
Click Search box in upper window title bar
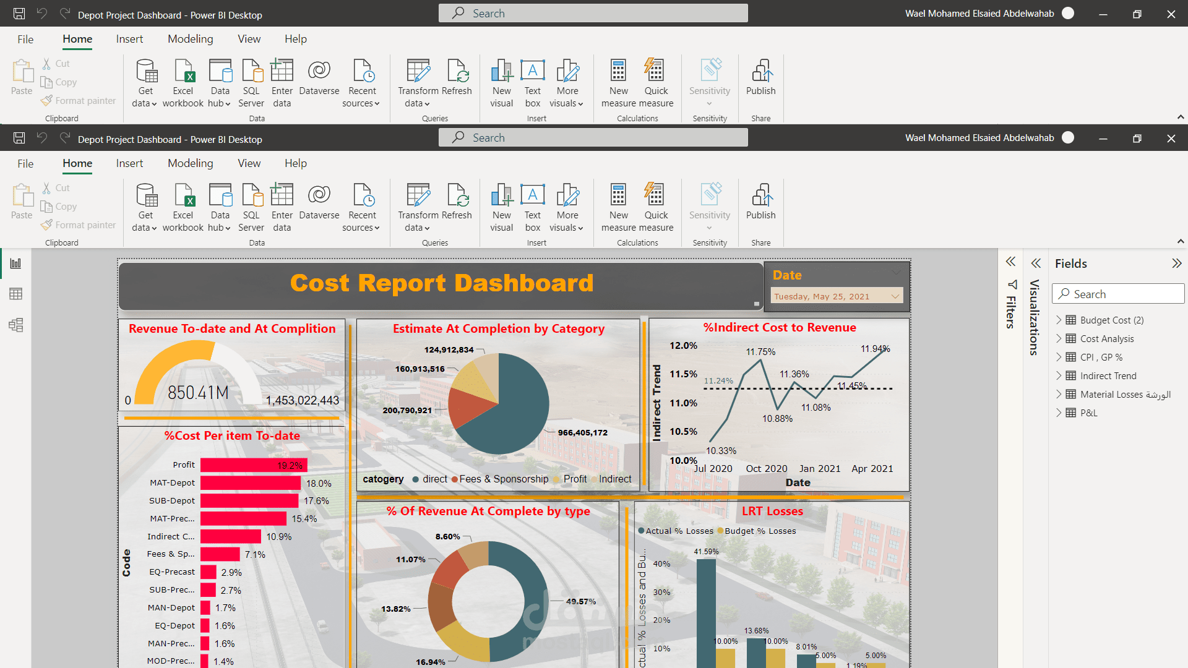593,13
